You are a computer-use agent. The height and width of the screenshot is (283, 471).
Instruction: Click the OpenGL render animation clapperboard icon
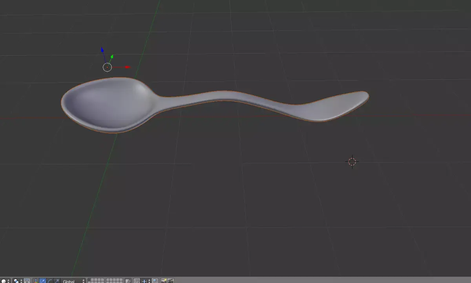coord(170,280)
